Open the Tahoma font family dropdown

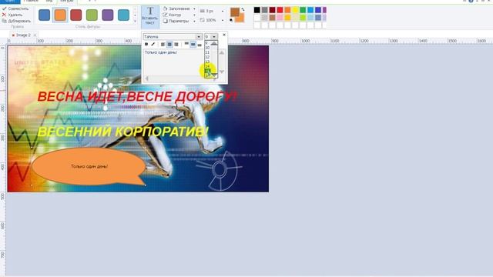coord(199,37)
